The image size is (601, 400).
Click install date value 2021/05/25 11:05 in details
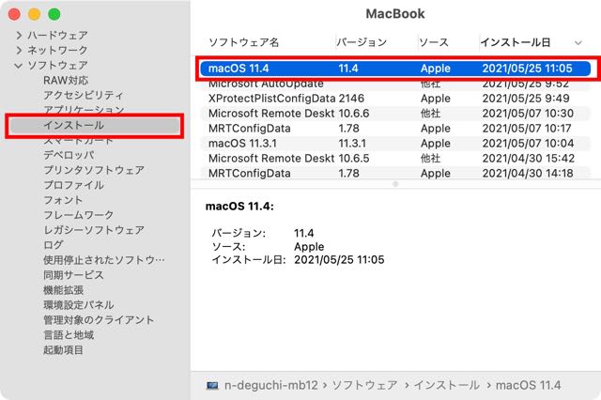(x=339, y=260)
